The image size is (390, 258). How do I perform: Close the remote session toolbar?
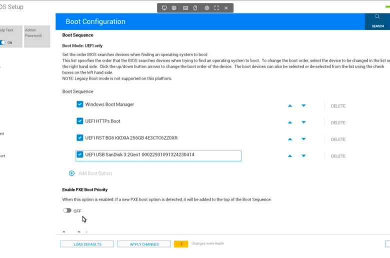coord(226,8)
